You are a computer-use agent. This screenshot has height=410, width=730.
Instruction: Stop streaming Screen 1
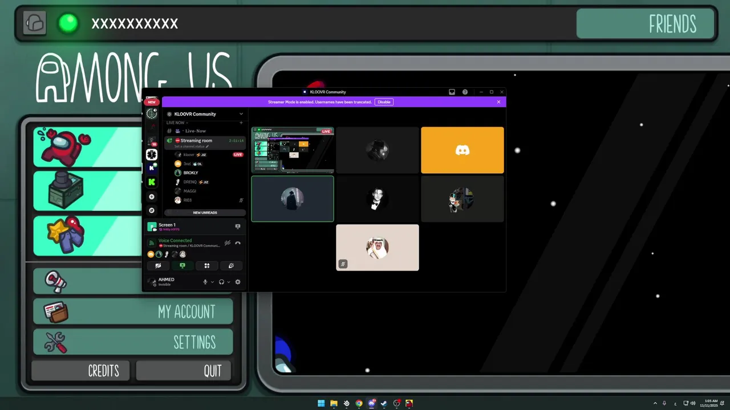pos(238,226)
